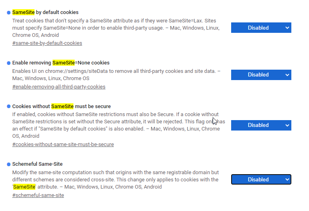Click the description text under SameSite by default cookies
Screen dimensions: 309x211
(x=112, y=27)
